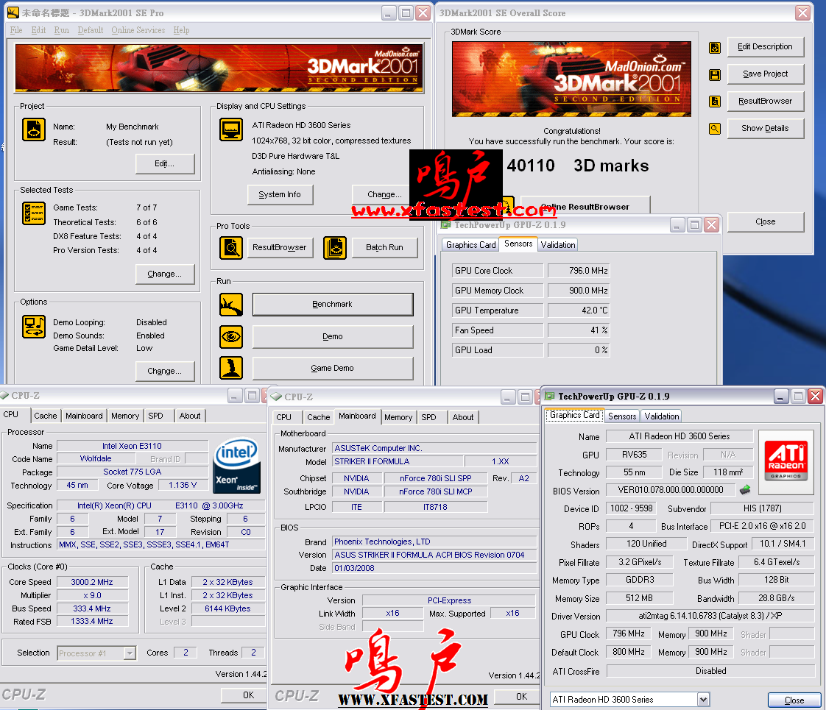
Task: Launch the Game Demo button
Action: click(333, 368)
